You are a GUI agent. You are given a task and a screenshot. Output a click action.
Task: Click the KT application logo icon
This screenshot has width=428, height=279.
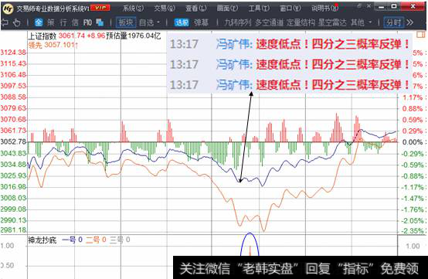tap(8, 9)
